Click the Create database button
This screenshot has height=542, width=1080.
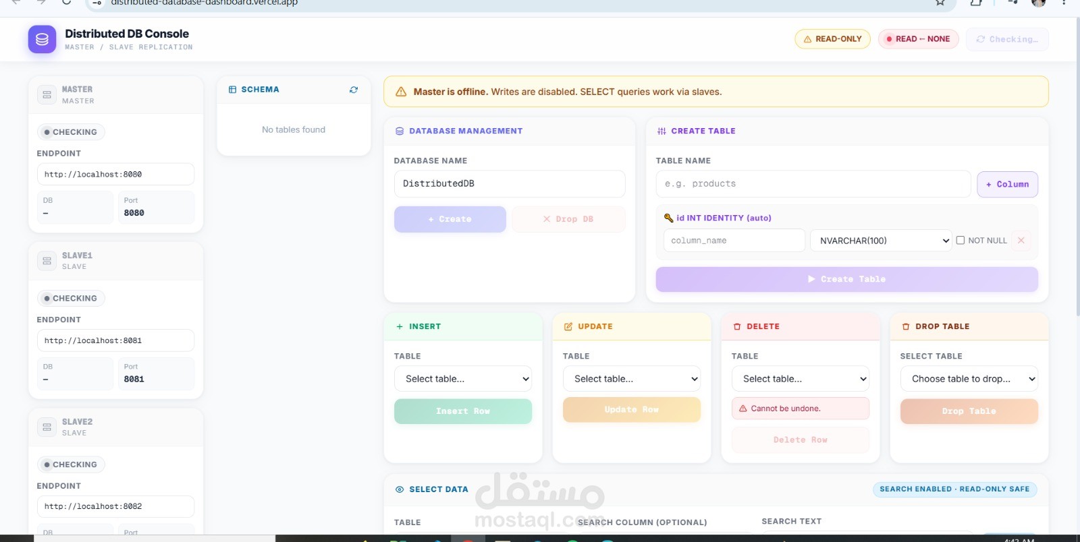[450, 219]
